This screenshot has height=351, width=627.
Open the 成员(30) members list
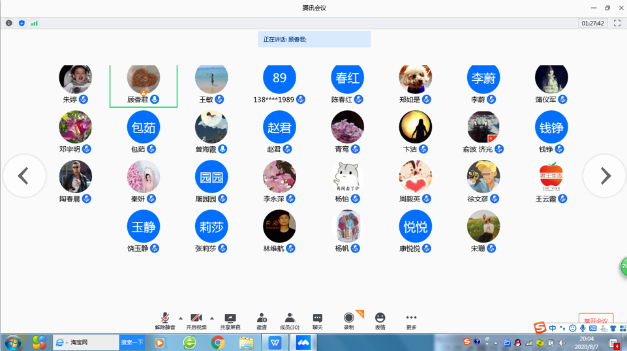(290, 321)
